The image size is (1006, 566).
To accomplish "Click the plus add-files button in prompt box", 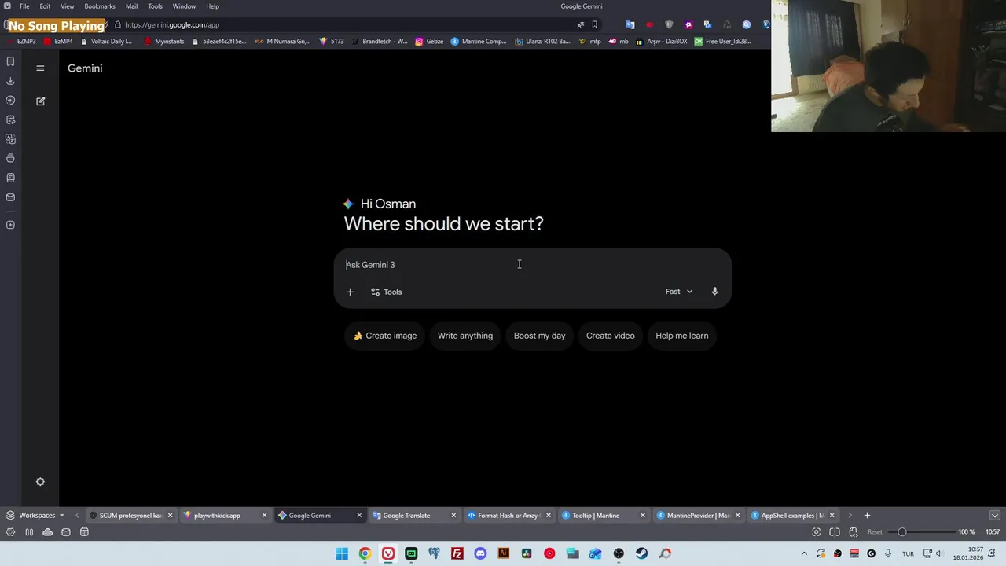I will click(351, 292).
